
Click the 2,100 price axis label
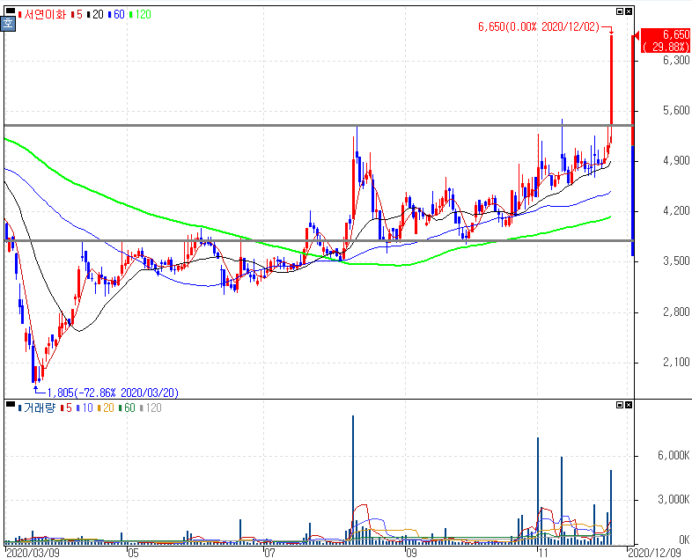[x=676, y=362]
